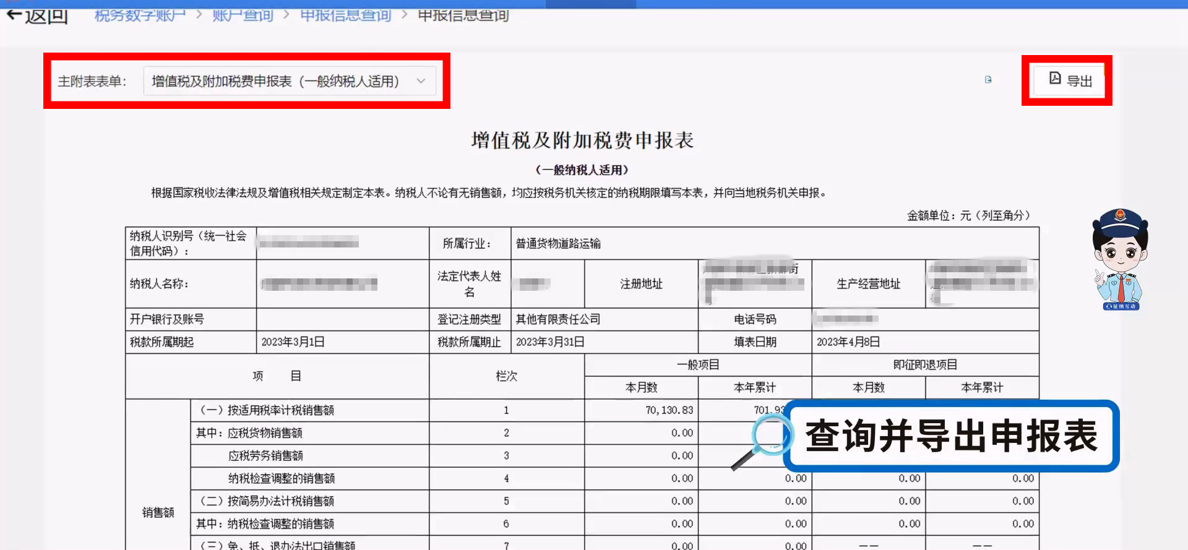Click the small document icon left of 导出
The image size is (1188, 550).
click(x=988, y=80)
